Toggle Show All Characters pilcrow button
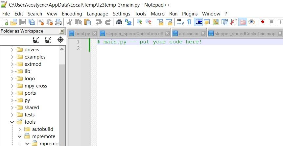The image size is (283, 146). [189, 22]
